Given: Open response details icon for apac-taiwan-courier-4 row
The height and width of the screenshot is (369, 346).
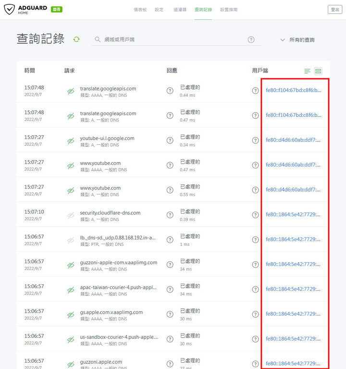Looking at the screenshot, I should click(170, 289).
